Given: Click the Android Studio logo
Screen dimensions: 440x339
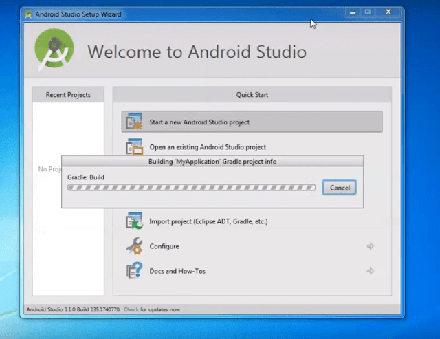Looking at the screenshot, I should pos(54,50).
